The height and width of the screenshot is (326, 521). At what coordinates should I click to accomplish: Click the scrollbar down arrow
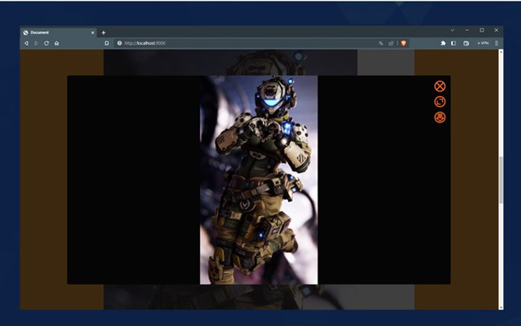point(501,307)
